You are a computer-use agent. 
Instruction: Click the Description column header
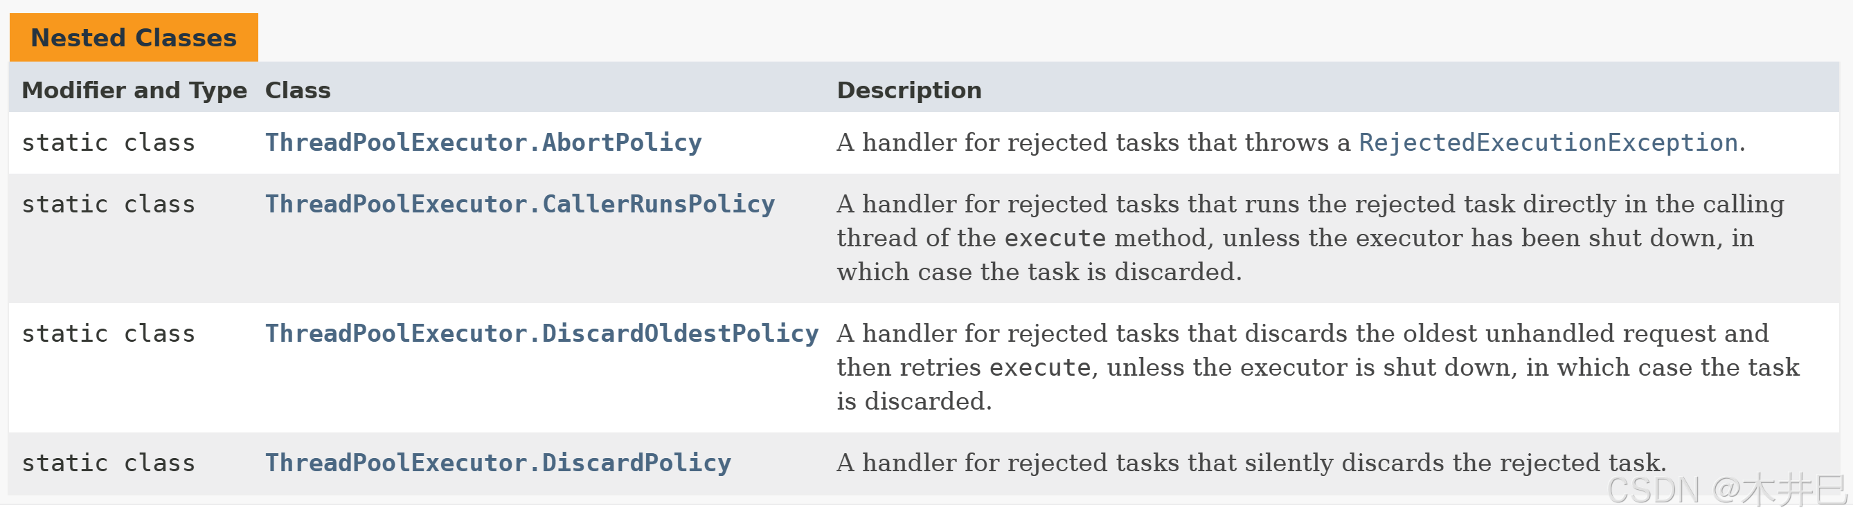[909, 90]
